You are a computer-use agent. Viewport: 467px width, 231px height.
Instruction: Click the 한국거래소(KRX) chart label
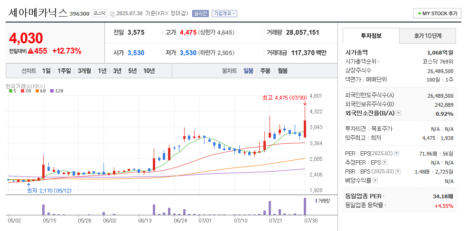click(25, 86)
